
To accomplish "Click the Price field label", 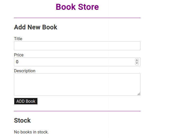I will [x=19, y=55].
